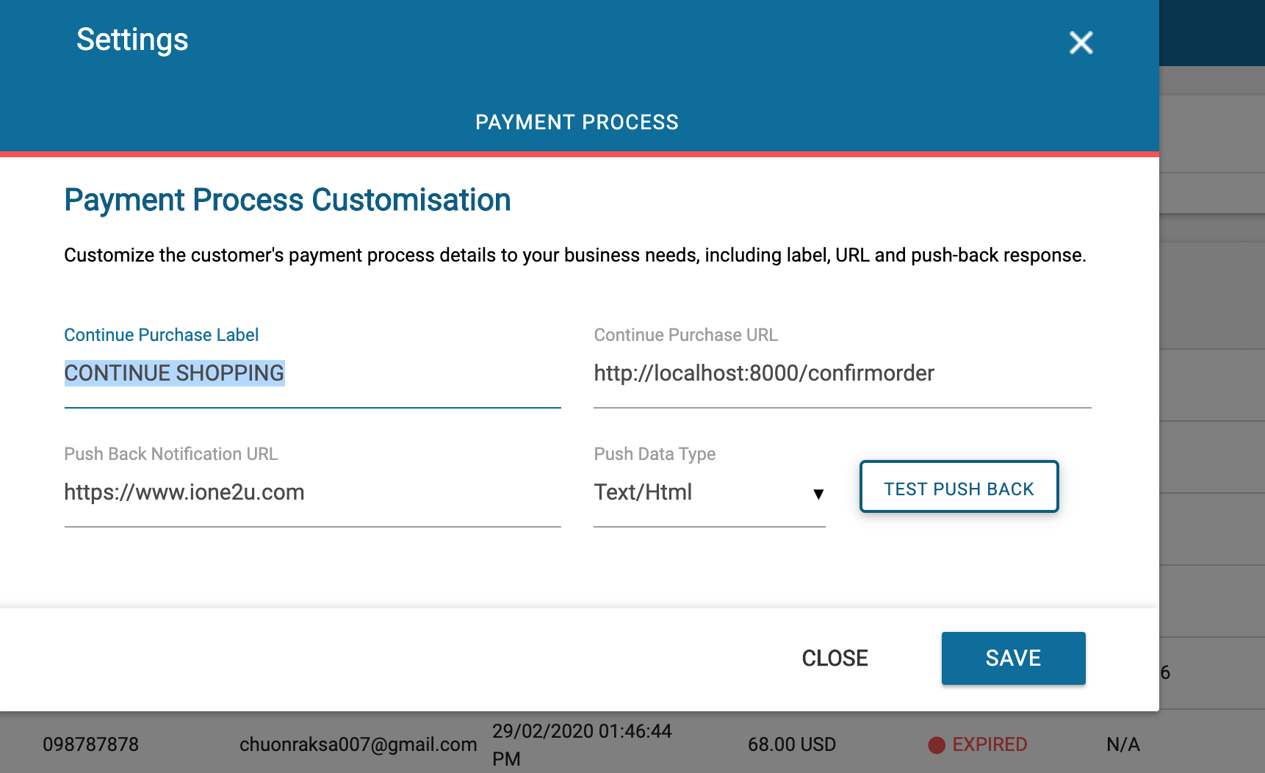The width and height of the screenshot is (1265, 773).
Task: Focus the Continue Purchase URL field
Action: (841, 373)
